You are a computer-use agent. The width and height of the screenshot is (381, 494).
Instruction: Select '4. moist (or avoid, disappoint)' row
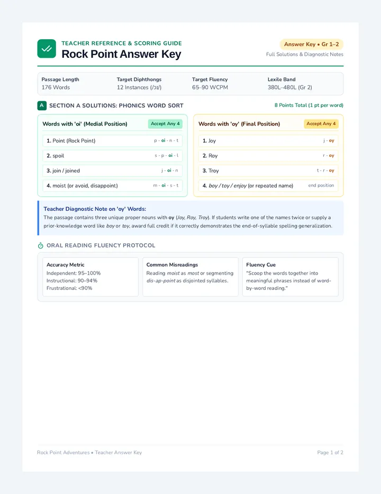pyautogui.click(x=112, y=186)
